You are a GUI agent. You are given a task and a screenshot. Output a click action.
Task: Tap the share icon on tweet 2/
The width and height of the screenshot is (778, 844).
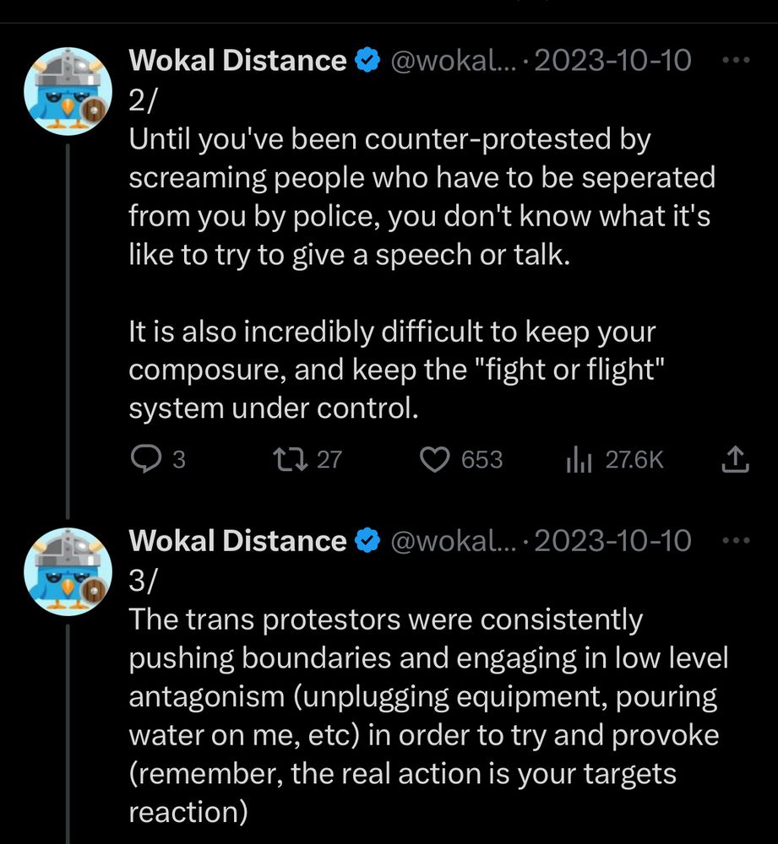click(x=734, y=459)
